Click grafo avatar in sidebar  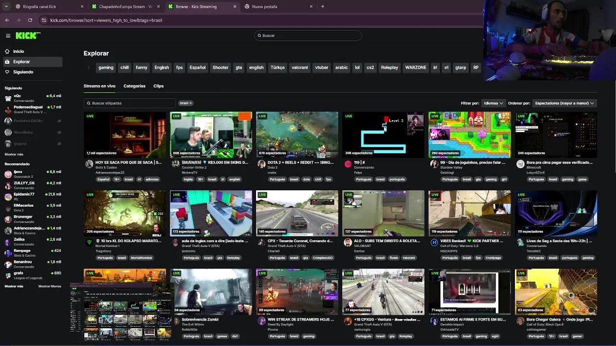pyautogui.click(x=8, y=275)
